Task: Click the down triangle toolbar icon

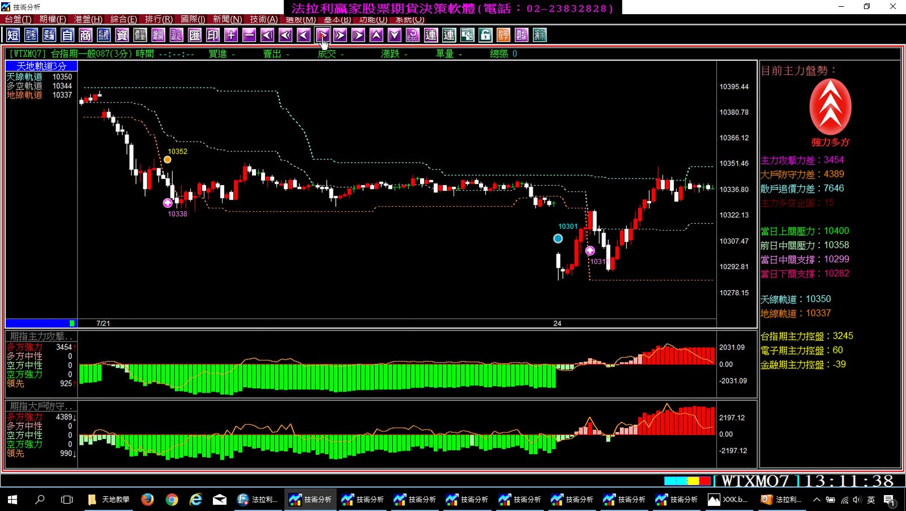Action: coord(395,35)
